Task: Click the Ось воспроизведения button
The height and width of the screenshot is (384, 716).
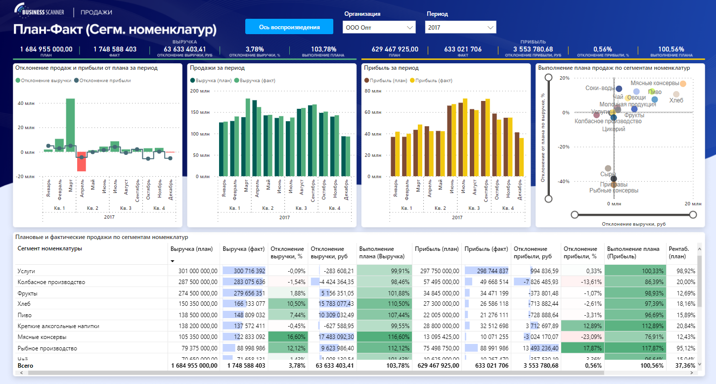Action: (x=289, y=27)
